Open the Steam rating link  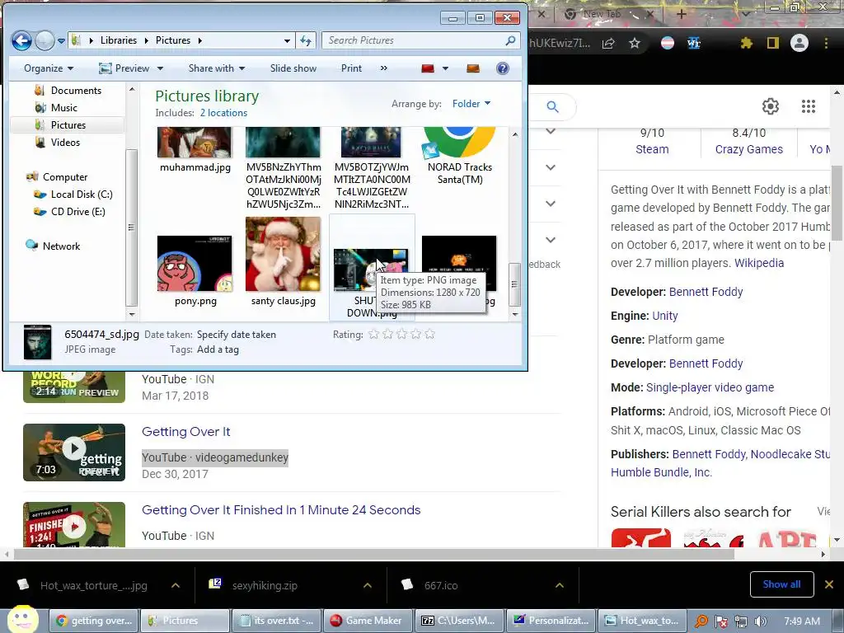[x=652, y=149]
